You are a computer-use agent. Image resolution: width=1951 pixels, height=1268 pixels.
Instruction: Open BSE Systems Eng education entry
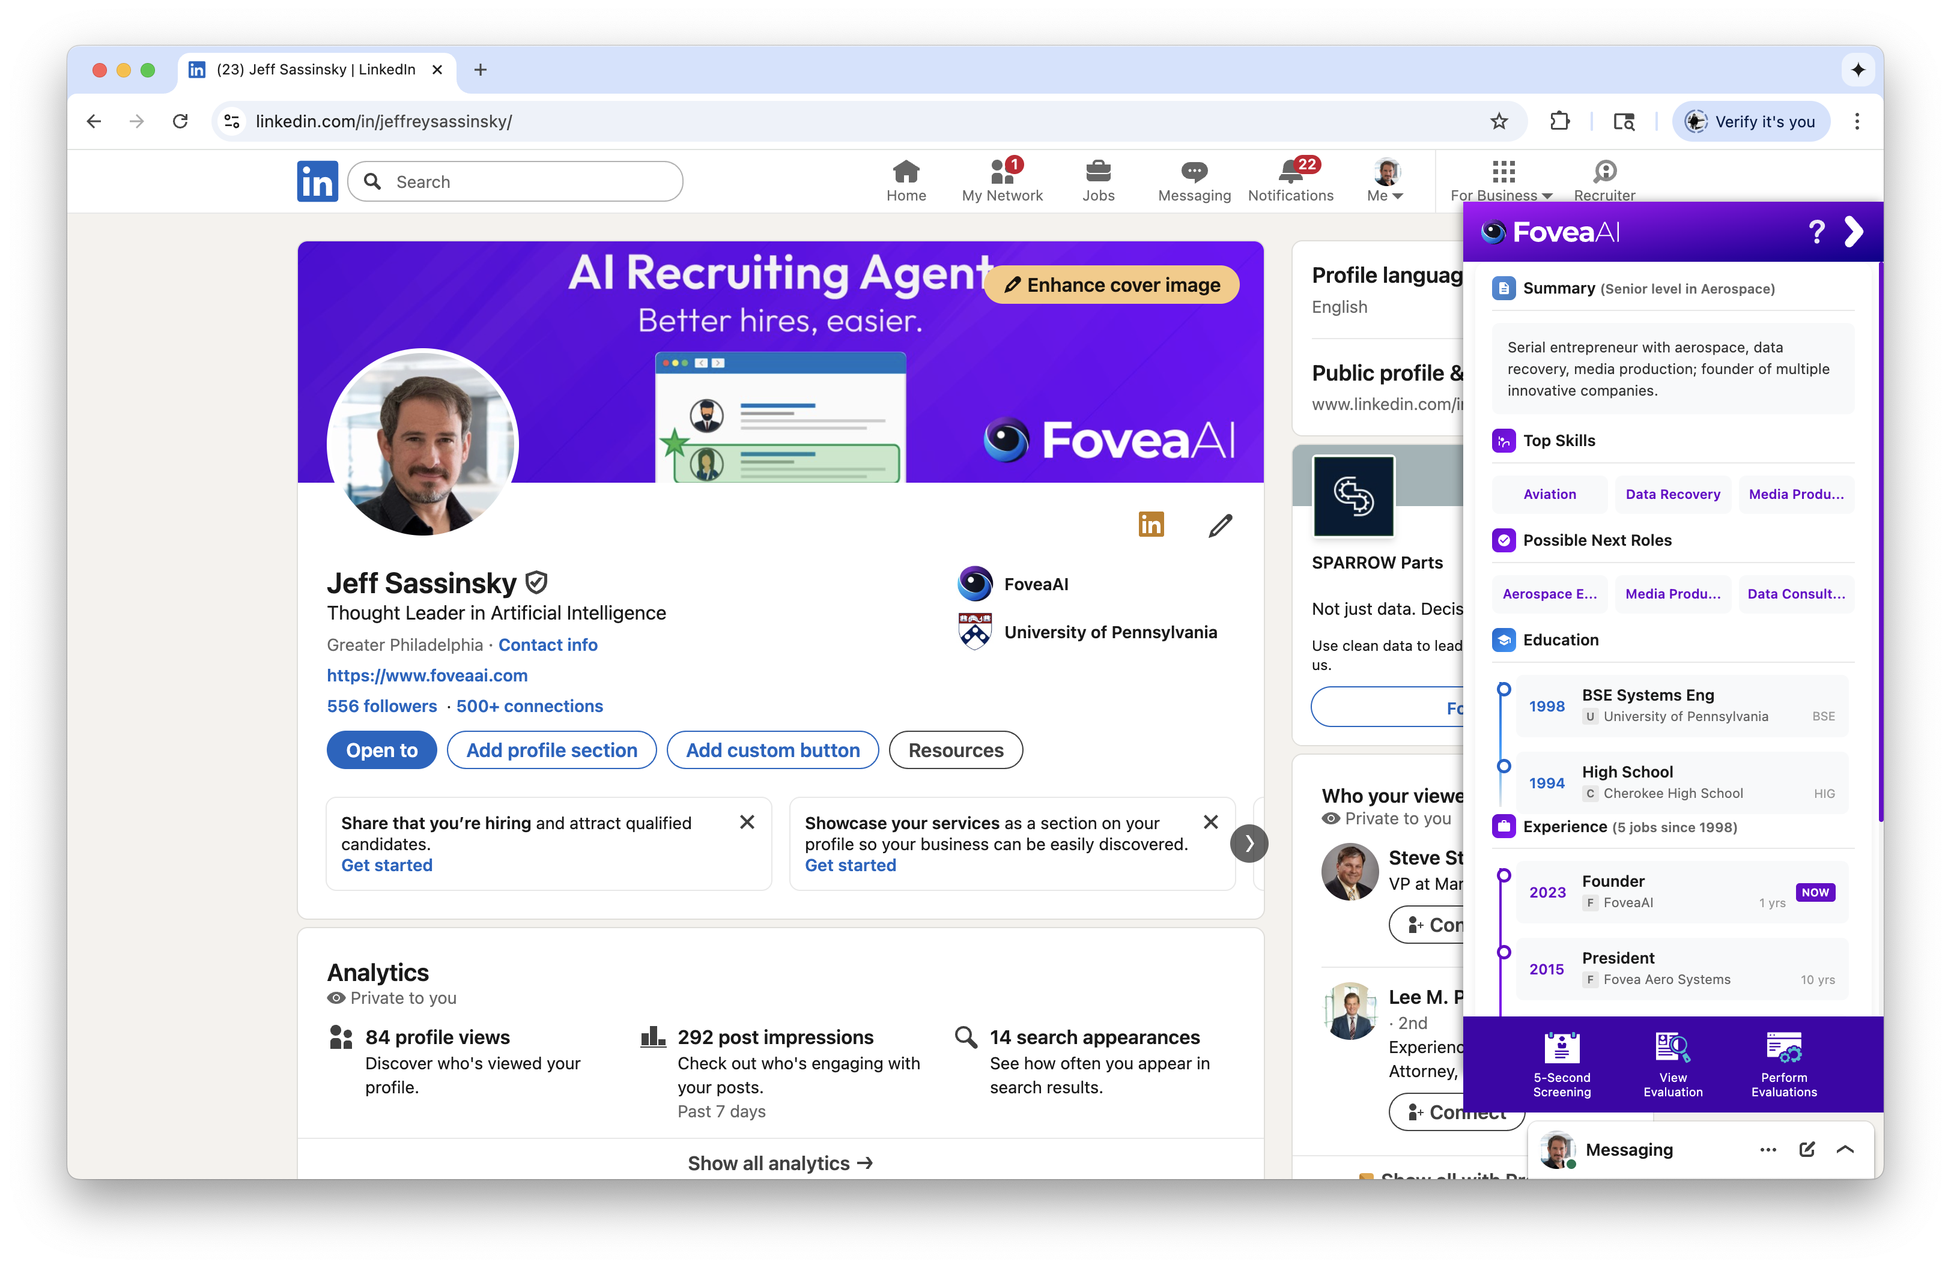click(1681, 705)
